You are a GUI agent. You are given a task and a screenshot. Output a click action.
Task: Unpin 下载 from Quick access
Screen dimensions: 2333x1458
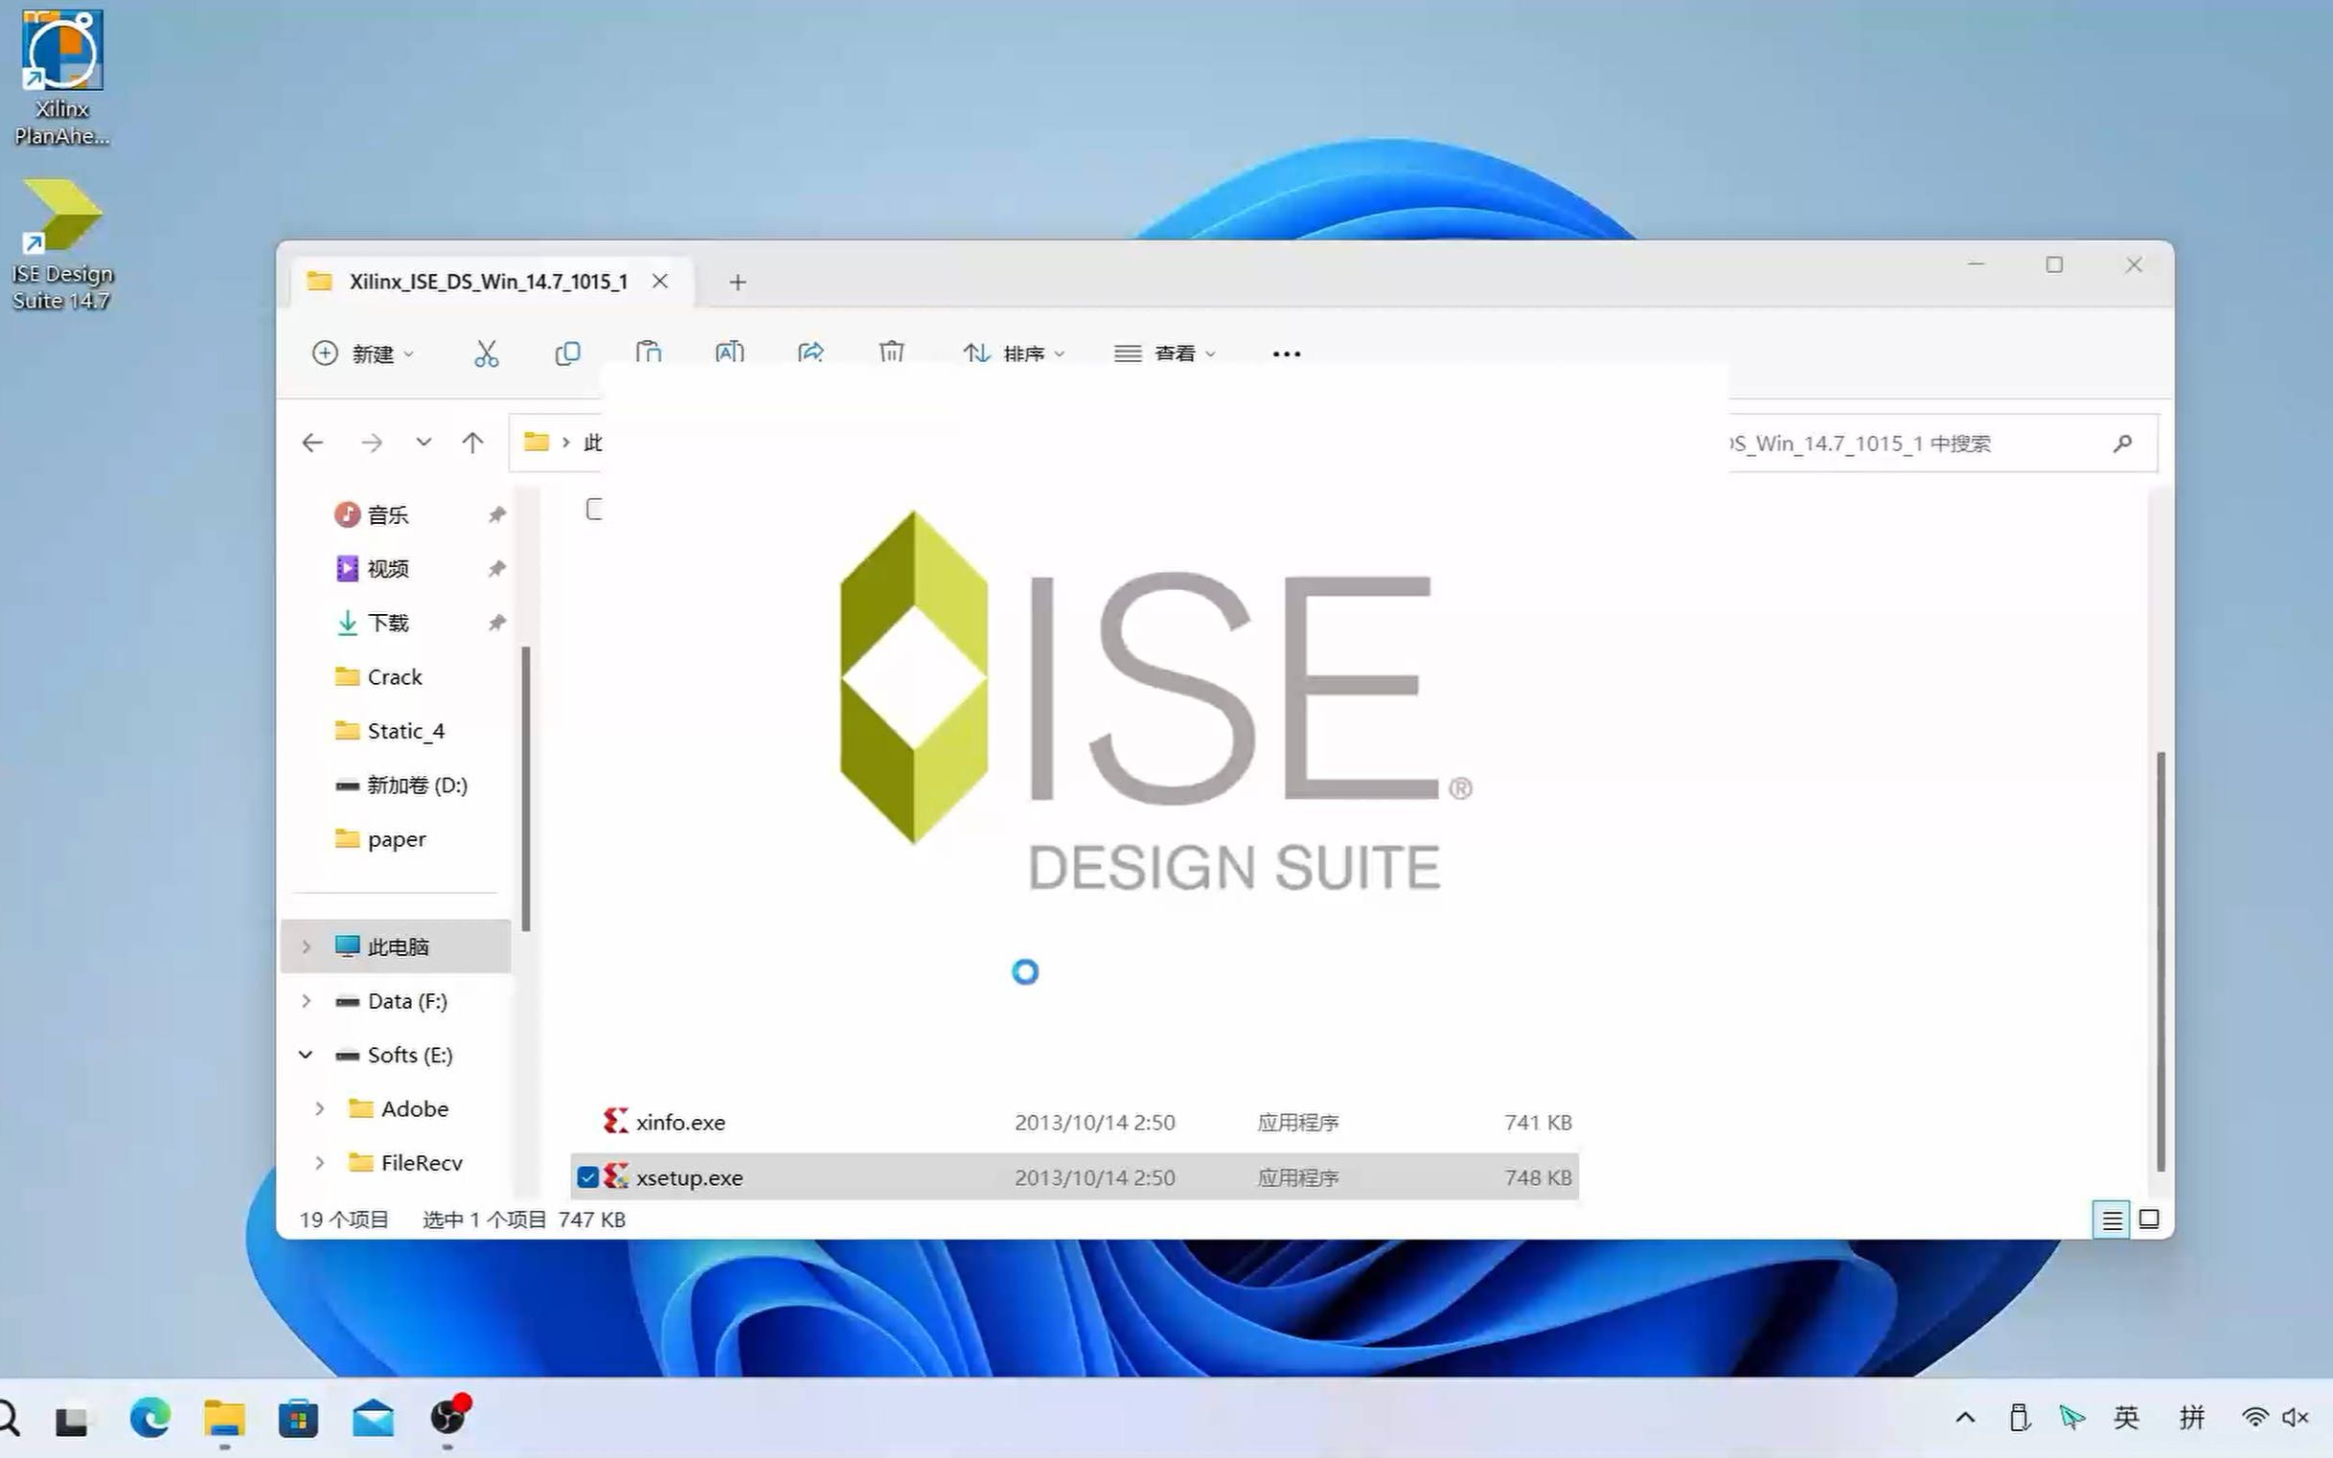pos(495,623)
